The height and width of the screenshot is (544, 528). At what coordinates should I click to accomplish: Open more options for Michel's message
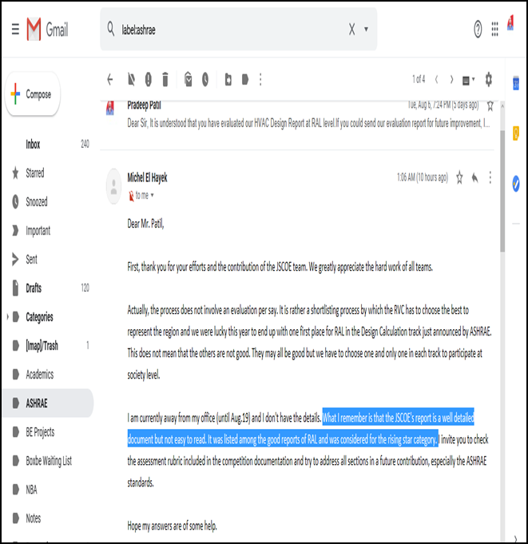(490, 177)
